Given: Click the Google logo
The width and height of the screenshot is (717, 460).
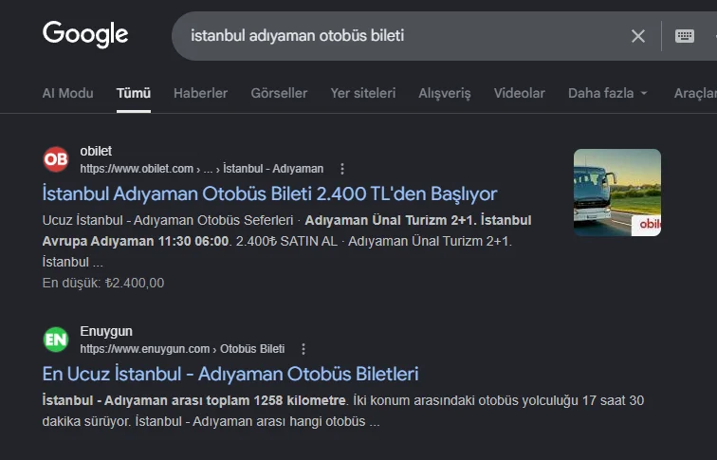Looking at the screenshot, I should pyautogui.click(x=85, y=34).
